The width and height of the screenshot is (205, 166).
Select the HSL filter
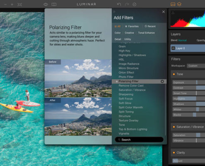pos(121,59)
